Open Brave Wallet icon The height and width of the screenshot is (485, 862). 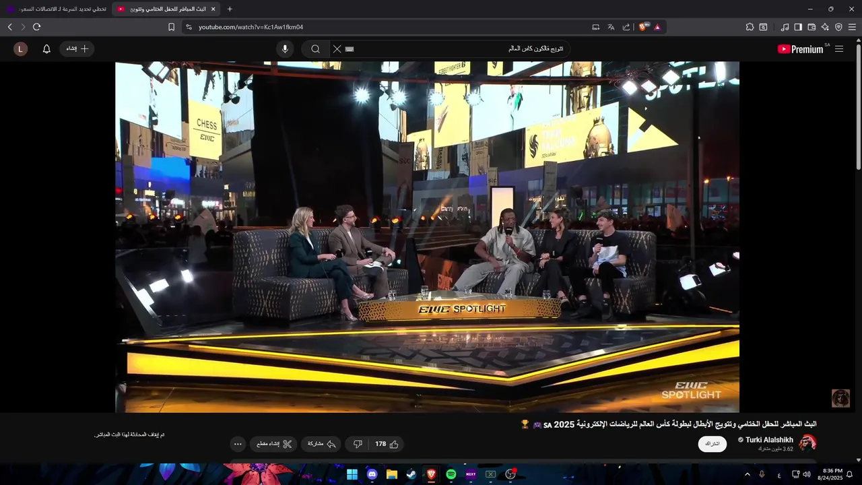[x=811, y=27]
